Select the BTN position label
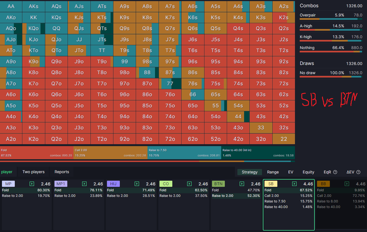Viewport: 367px width, 232px height. click(x=218, y=184)
